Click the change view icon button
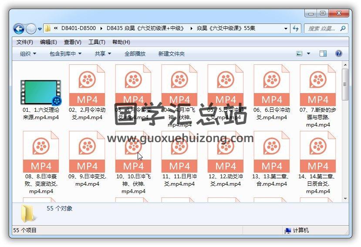361x247 pixels. click(300, 53)
